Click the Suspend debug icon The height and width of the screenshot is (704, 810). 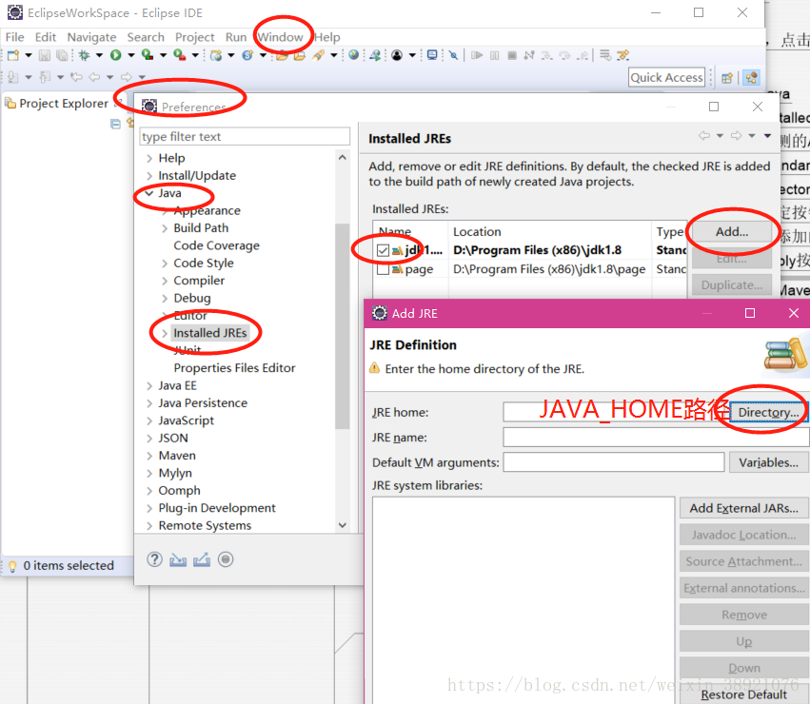[494, 55]
